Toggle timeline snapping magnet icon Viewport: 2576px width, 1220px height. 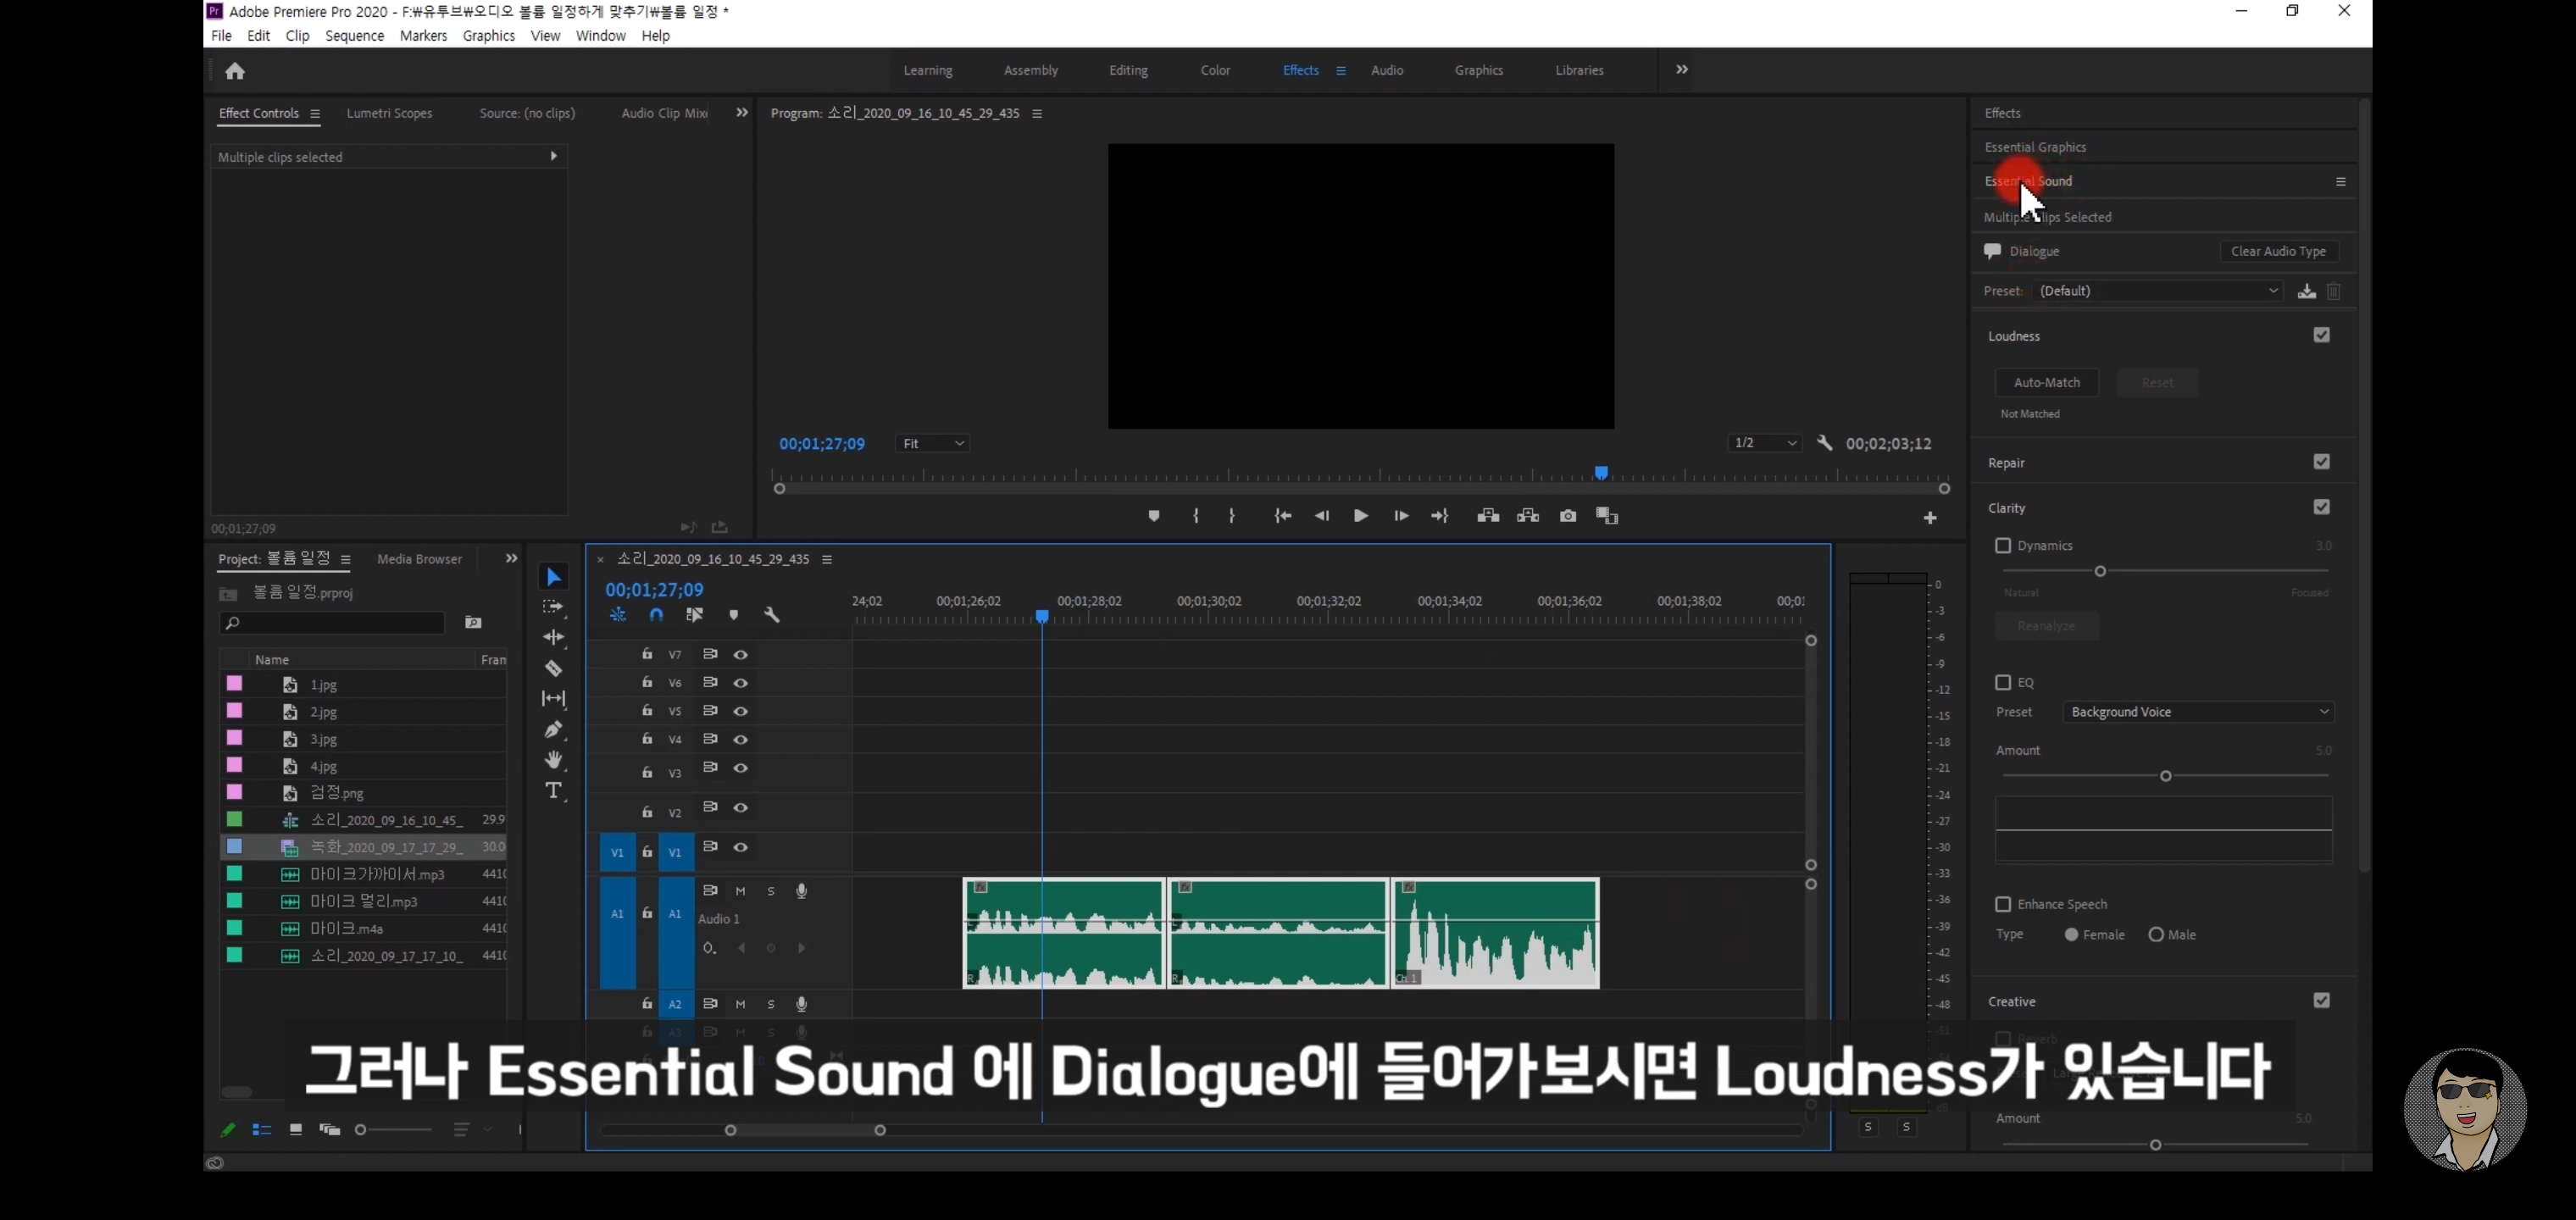tap(656, 615)
